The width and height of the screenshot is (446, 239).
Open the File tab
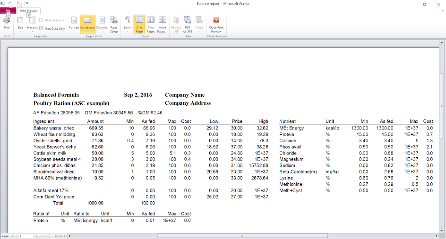point(8,10)
